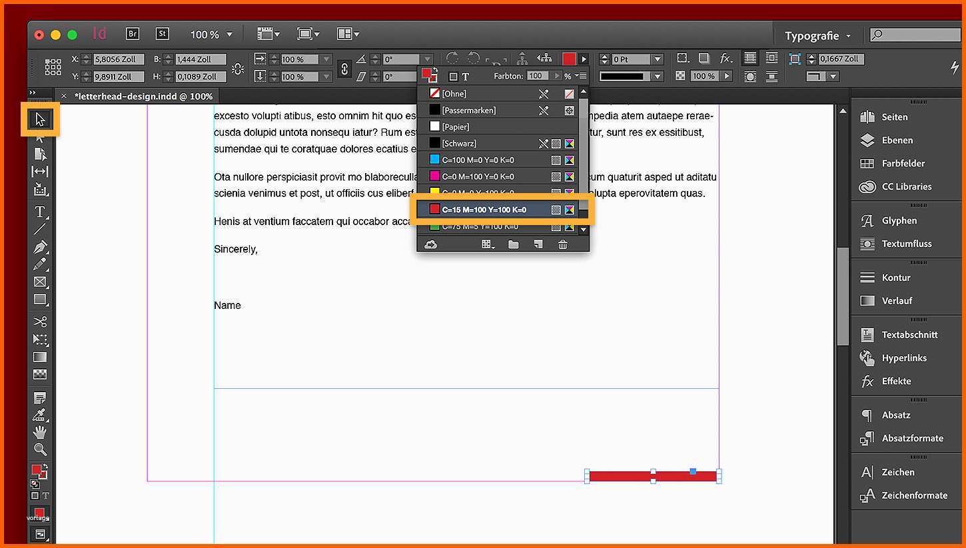Open the Ebenen panel
The image size is (966, 548).
coord(897,140)
